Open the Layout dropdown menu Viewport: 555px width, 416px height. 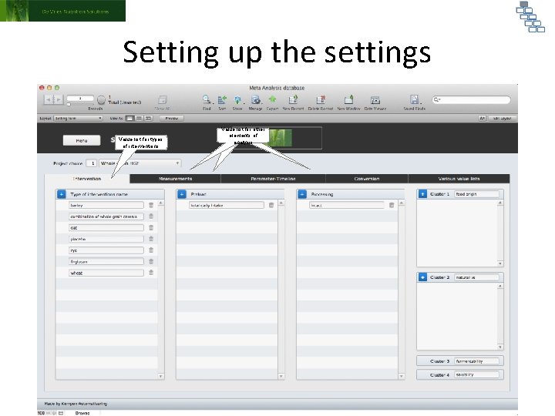tap(78, 118)
